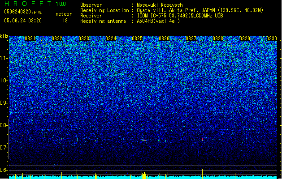Click the 0.6 frequency axis label
Image resolution: width=282 pixels, height=179 pixels.
(x=4, y=170)
